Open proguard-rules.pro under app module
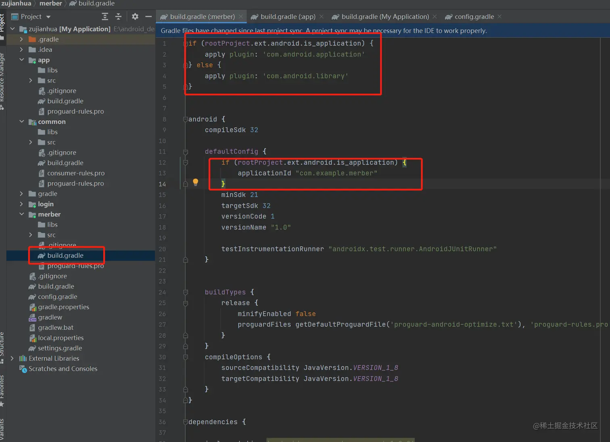Viewport: 610px width, 442px height. [x=71, y=111]
